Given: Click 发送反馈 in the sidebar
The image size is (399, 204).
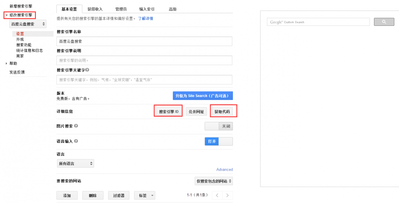Looking at the screenshot, I should click(x=17, y=72).
